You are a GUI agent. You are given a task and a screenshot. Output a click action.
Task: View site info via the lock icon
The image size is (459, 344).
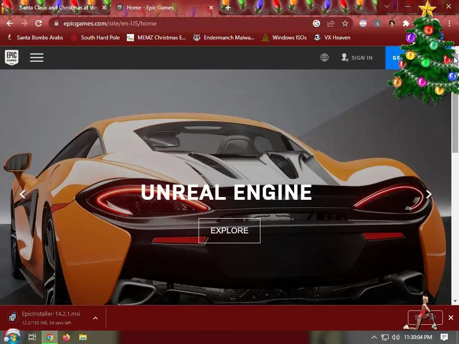point(56,23)
